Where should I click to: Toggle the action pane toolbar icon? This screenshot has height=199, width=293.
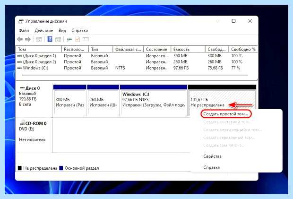click(x=58, y=39)
